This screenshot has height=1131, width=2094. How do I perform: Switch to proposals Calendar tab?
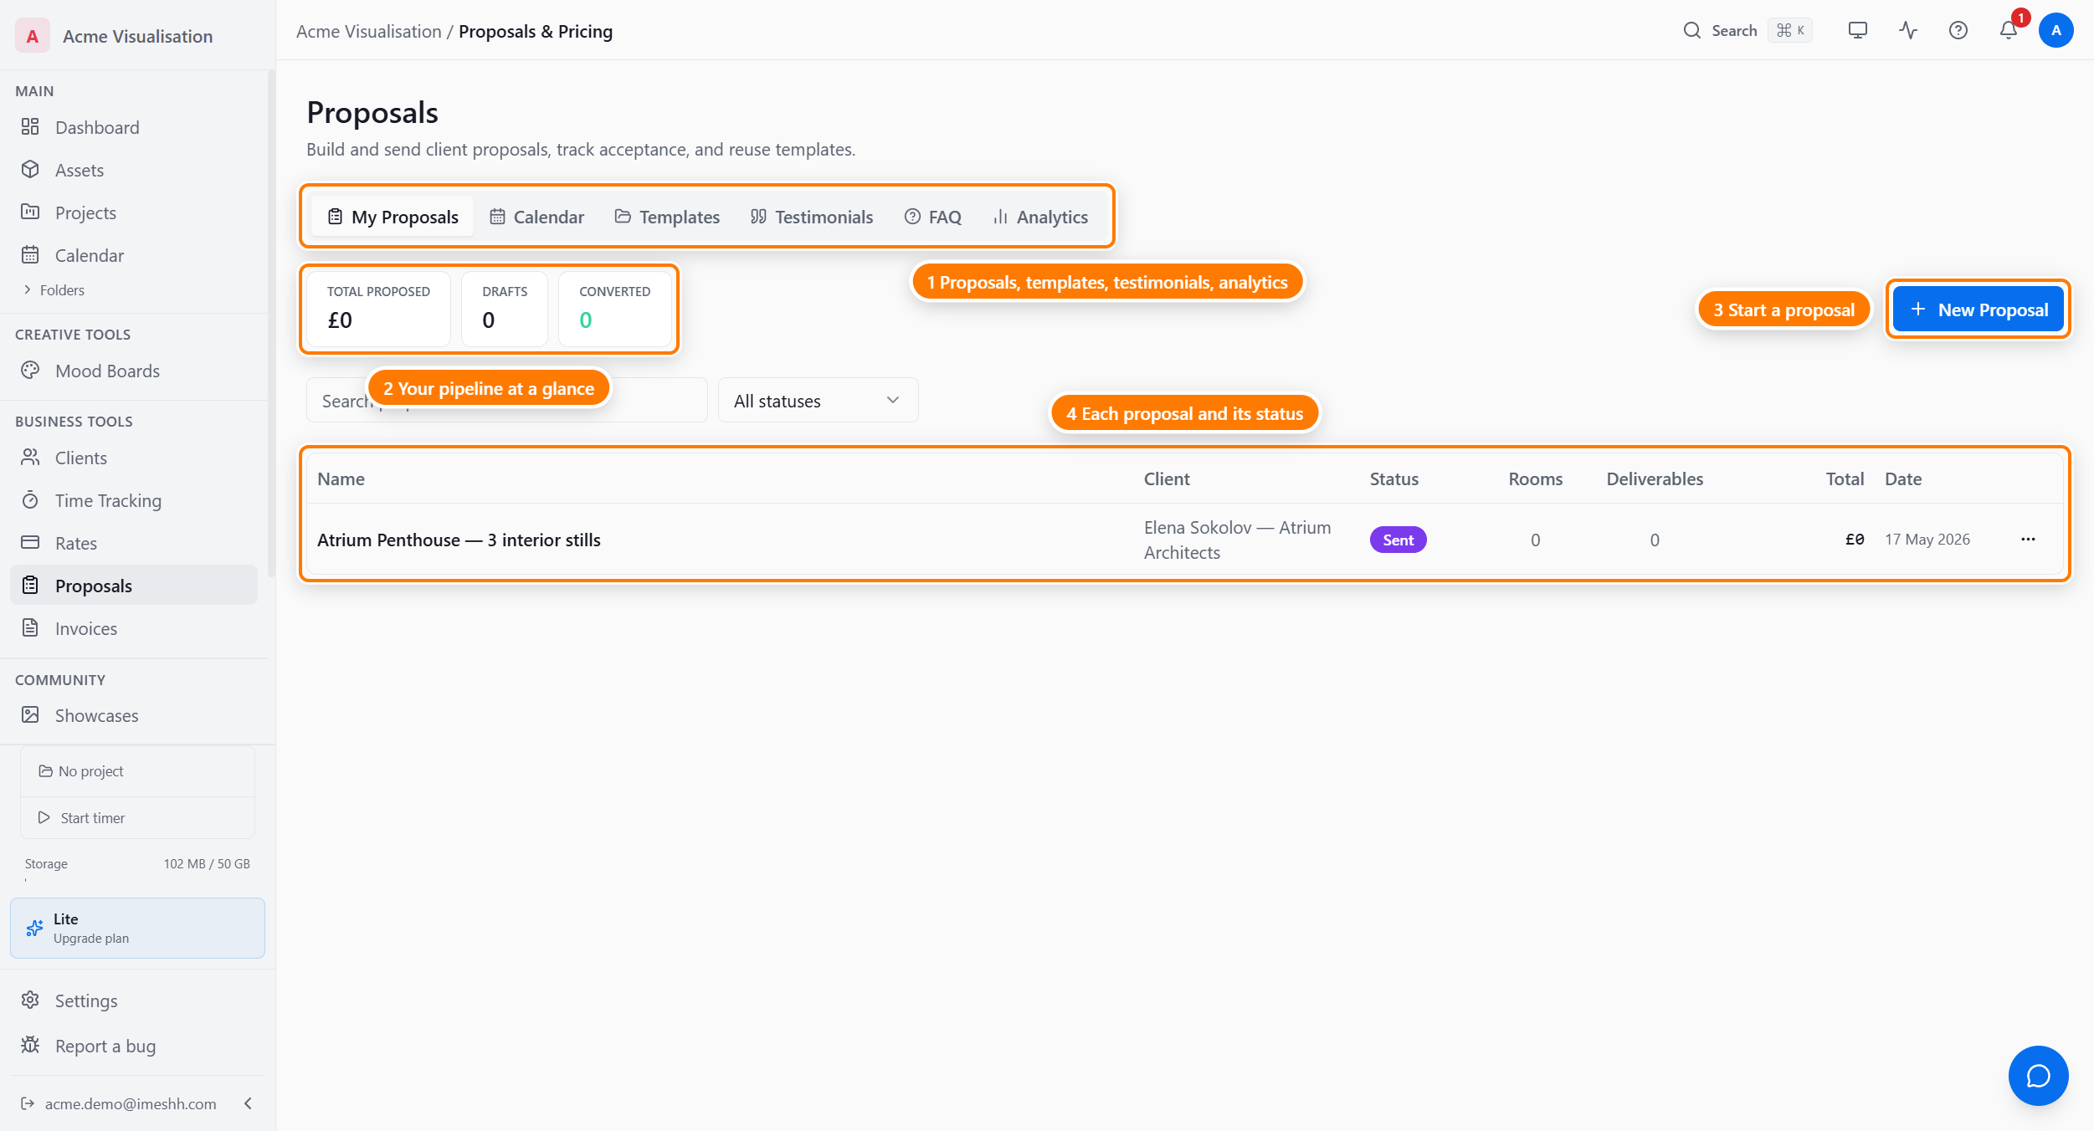(x=537, y=217)
